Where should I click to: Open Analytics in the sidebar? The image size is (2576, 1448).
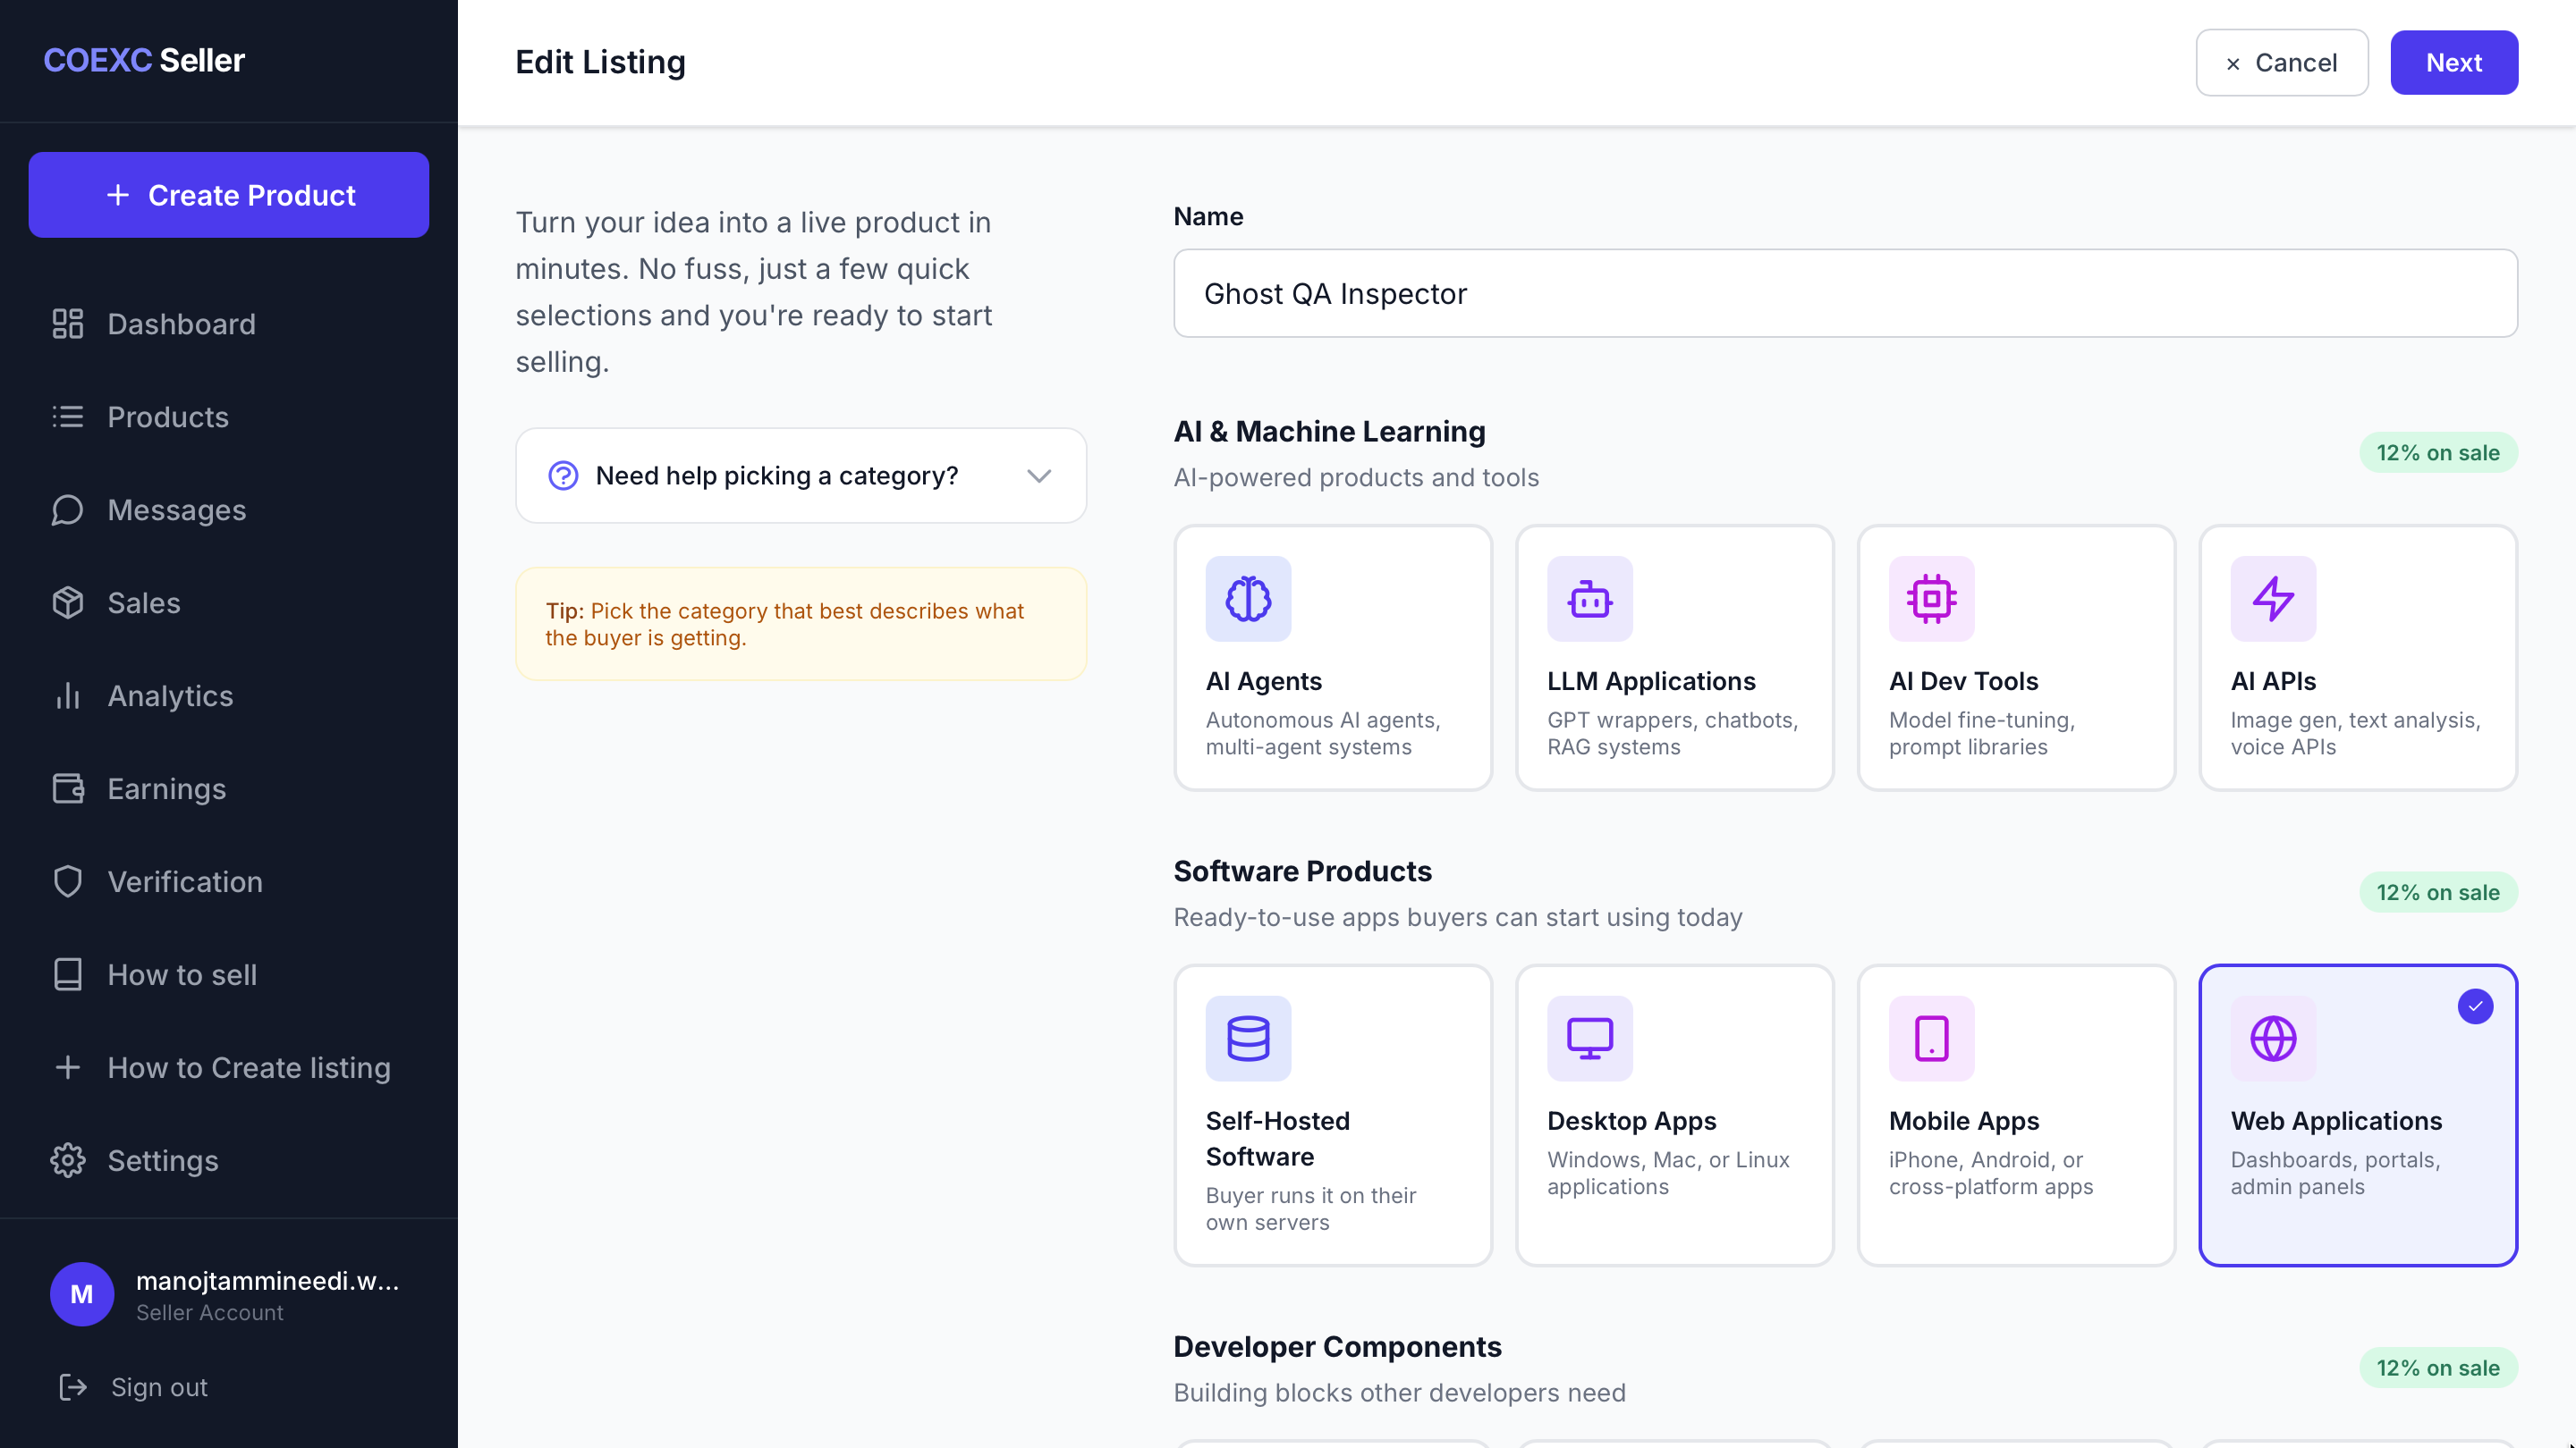pyautogui.click(x=170, y=695)
